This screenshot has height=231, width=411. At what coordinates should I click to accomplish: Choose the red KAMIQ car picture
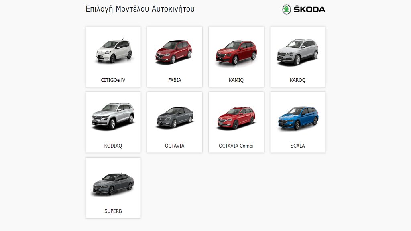coord(236,53)
